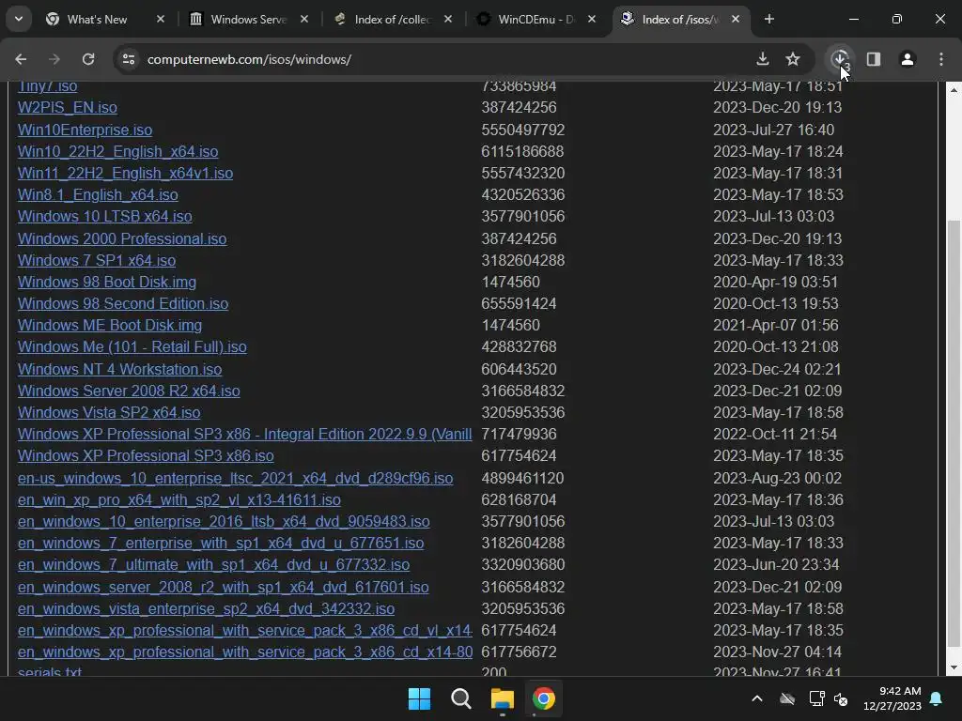Close the What's New tab
962x721 pixels.
[161, 19]
